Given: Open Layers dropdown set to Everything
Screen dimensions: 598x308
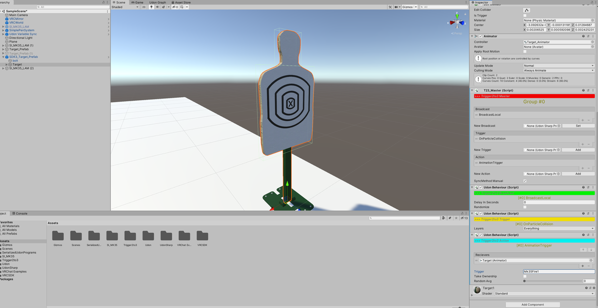Looking at the screenshot, I should point(559,229).
